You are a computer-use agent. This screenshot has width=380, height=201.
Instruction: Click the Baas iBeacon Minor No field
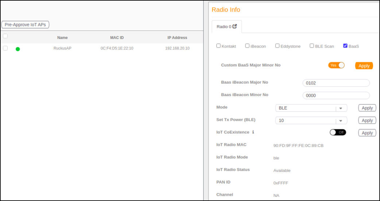coord(336,95)
